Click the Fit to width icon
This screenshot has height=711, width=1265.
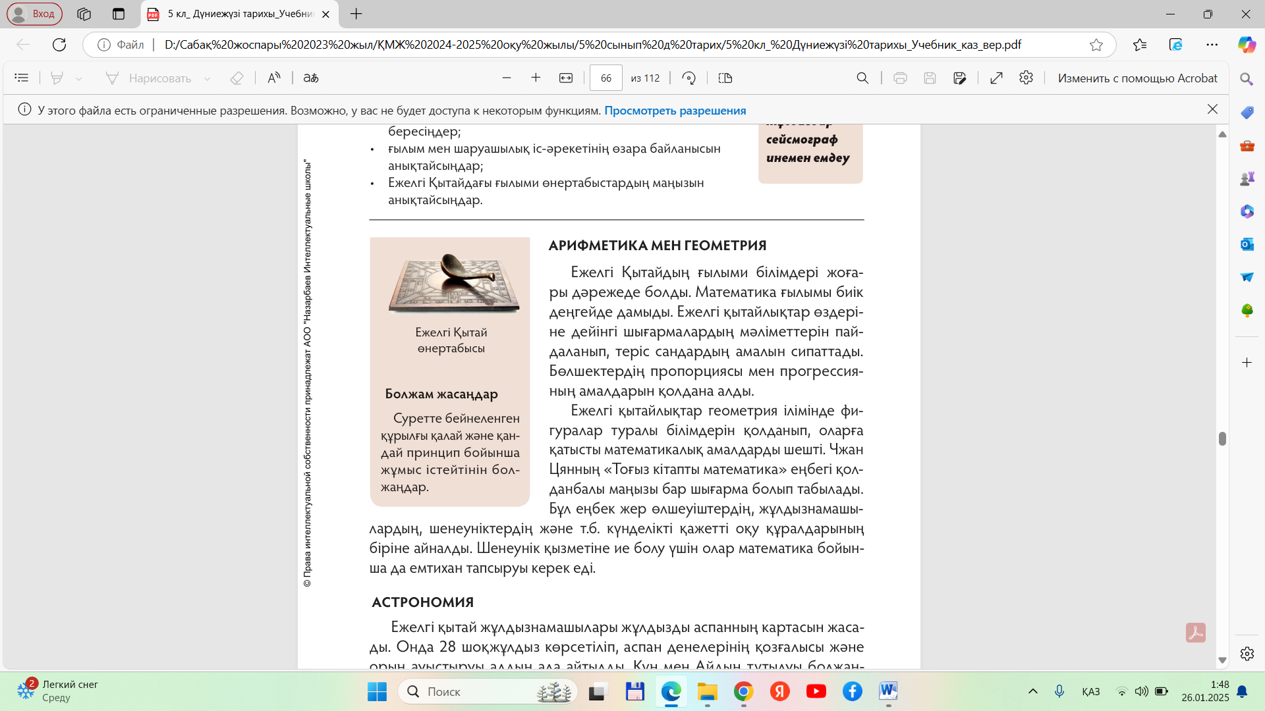pyautogui.click(x=566, y=78)
